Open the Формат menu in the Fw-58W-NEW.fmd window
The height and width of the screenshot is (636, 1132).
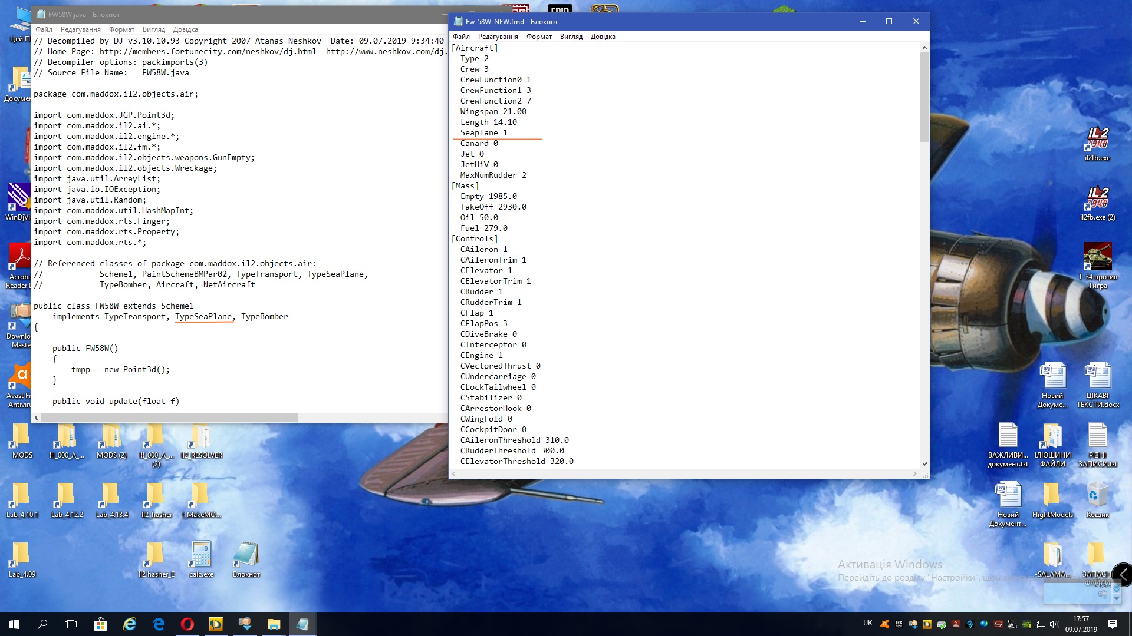539,37
